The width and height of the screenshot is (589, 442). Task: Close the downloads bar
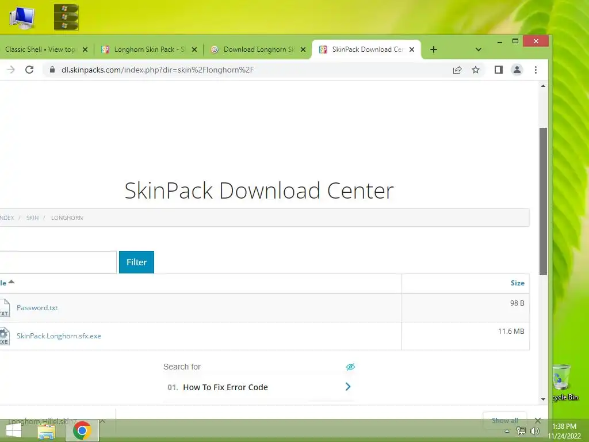[x=538, y=421]
